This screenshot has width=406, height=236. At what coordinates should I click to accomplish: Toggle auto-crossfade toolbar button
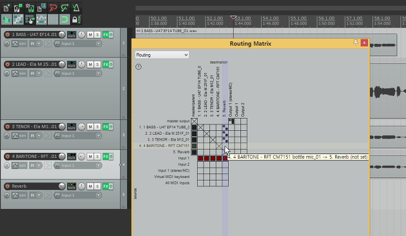tap(6, 19)
